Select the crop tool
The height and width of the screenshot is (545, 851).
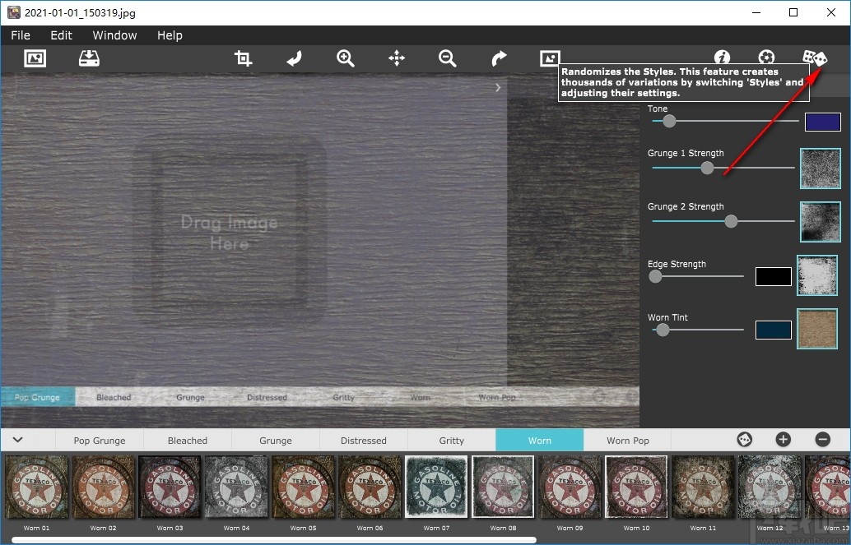coord(243,58)
